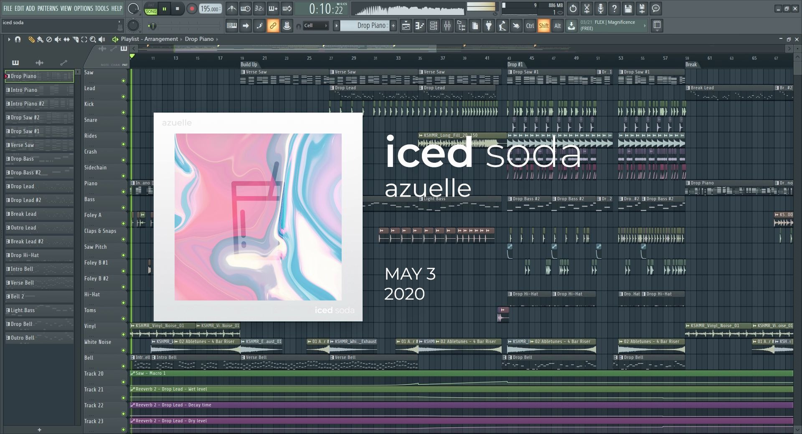The image size is (802, 434).
Task: Toggle the Ctrl modifier button
Action: point(530,26)
